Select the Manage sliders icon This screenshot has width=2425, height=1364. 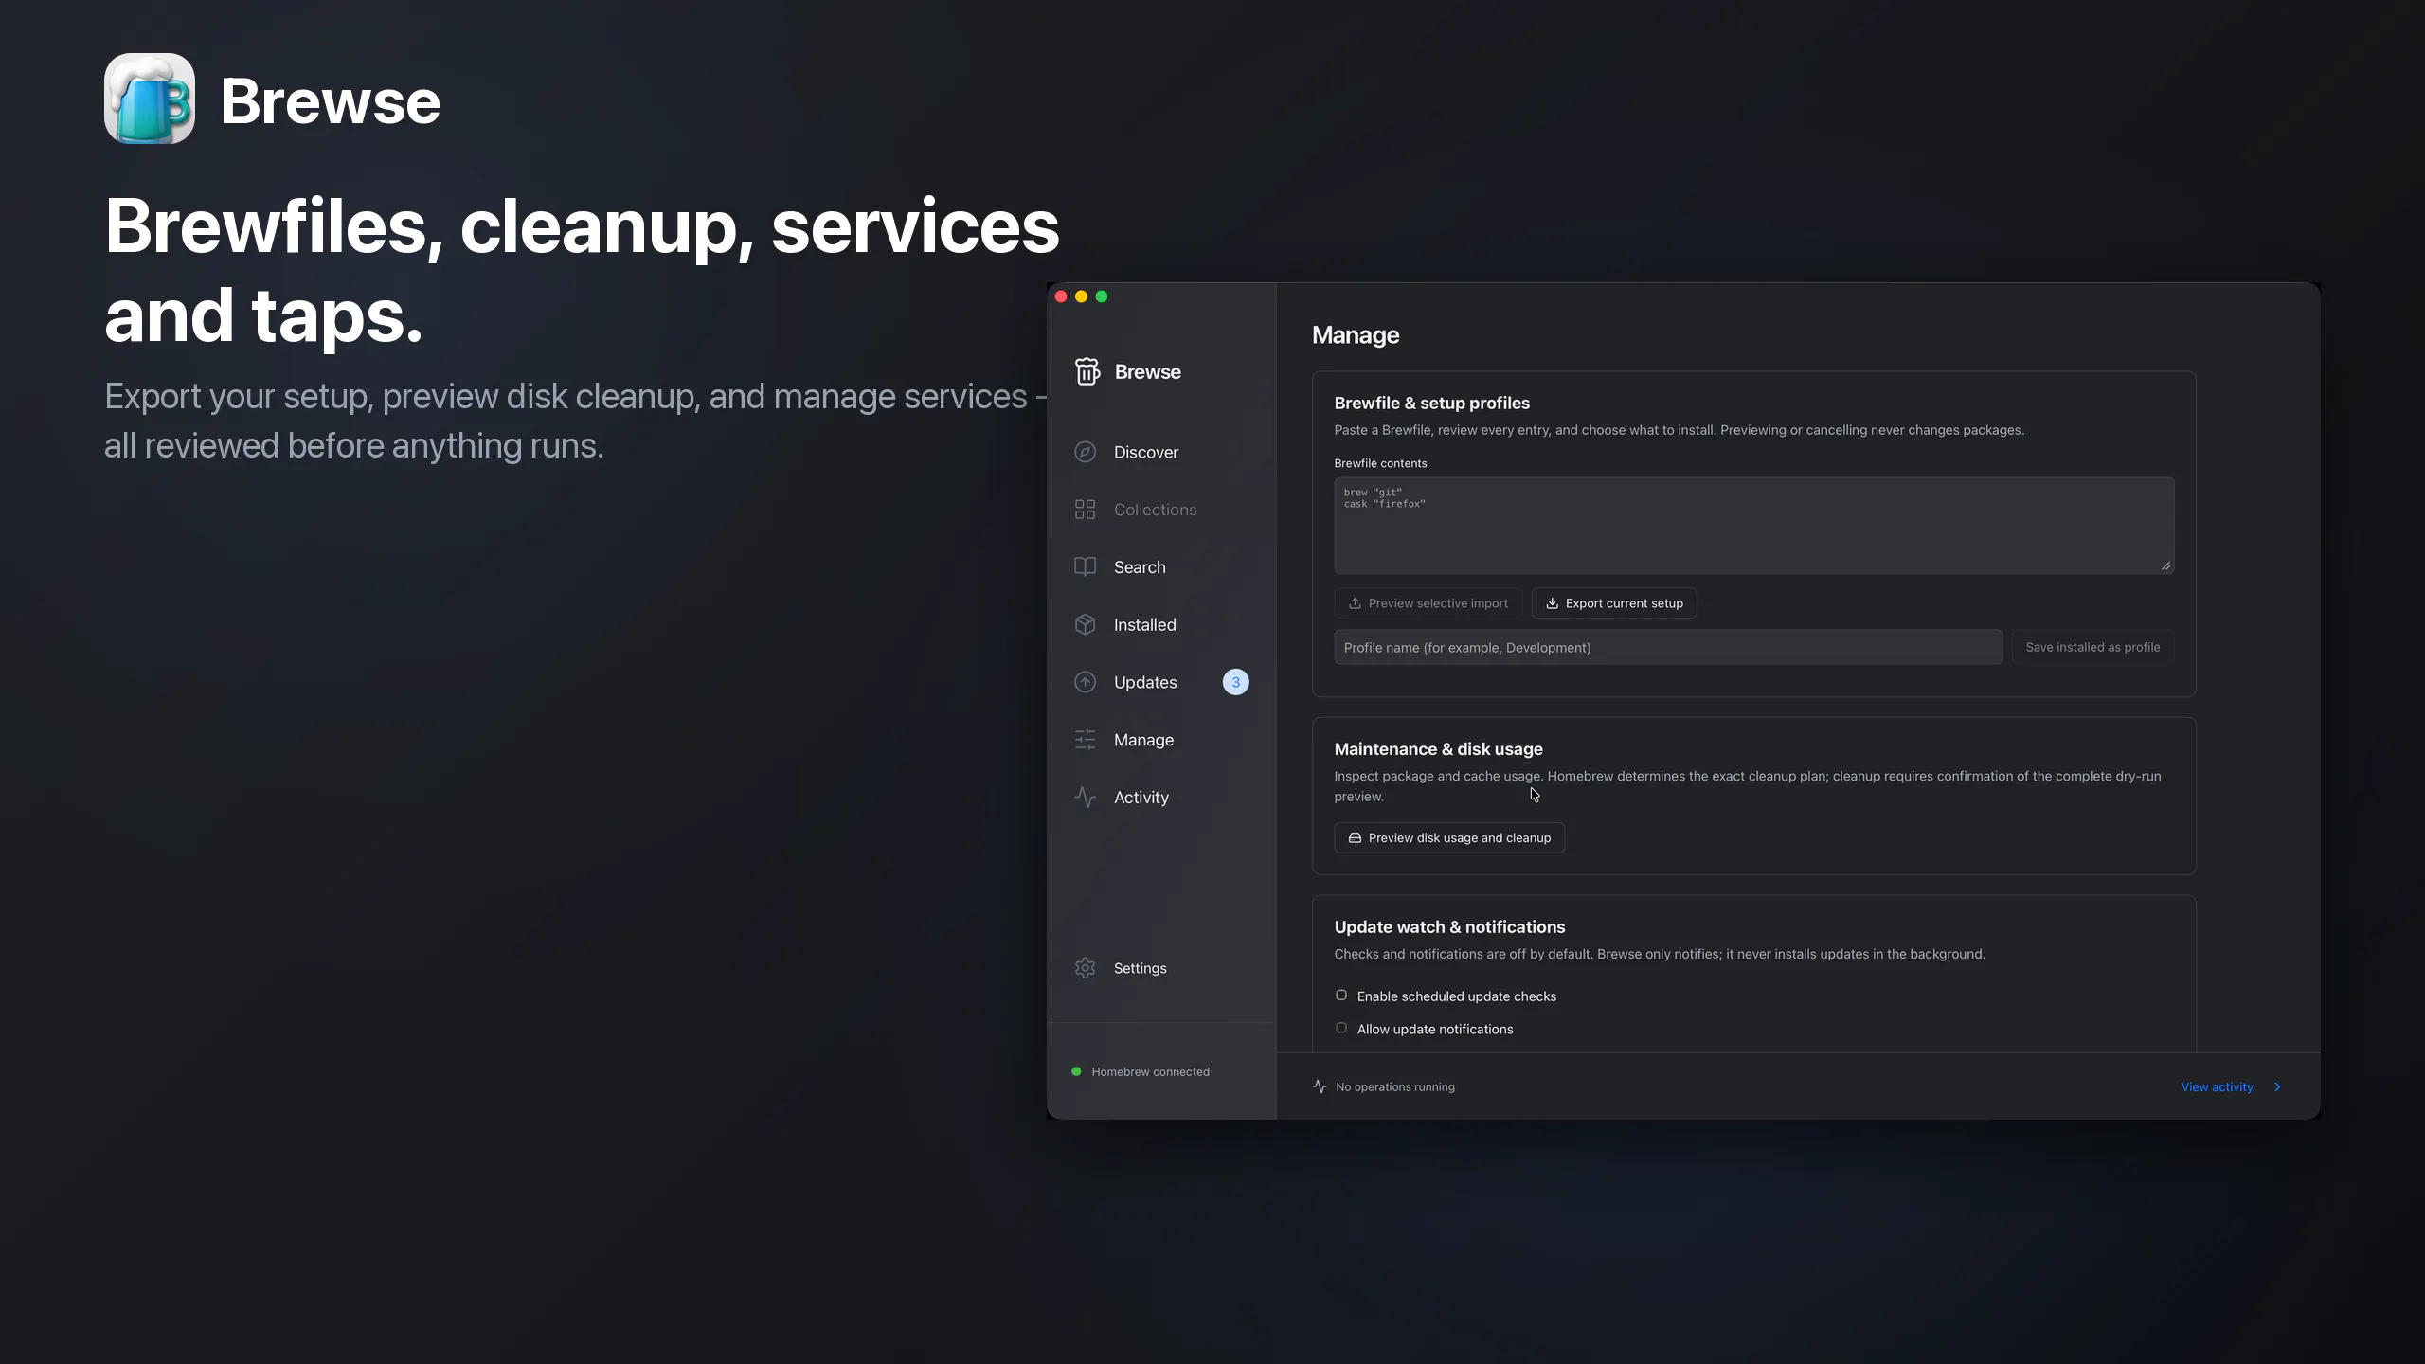click(x=1086, y=740)
